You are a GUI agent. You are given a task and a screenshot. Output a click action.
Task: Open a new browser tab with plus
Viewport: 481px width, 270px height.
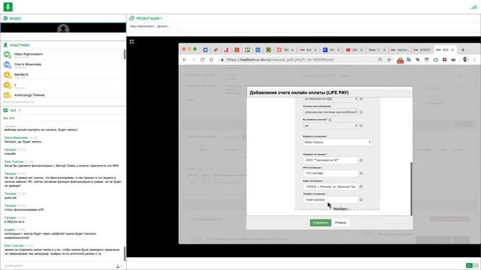point(463,50)
